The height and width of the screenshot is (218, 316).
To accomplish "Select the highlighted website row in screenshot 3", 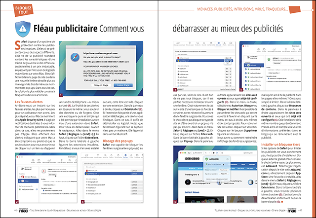I will [114, 174].
